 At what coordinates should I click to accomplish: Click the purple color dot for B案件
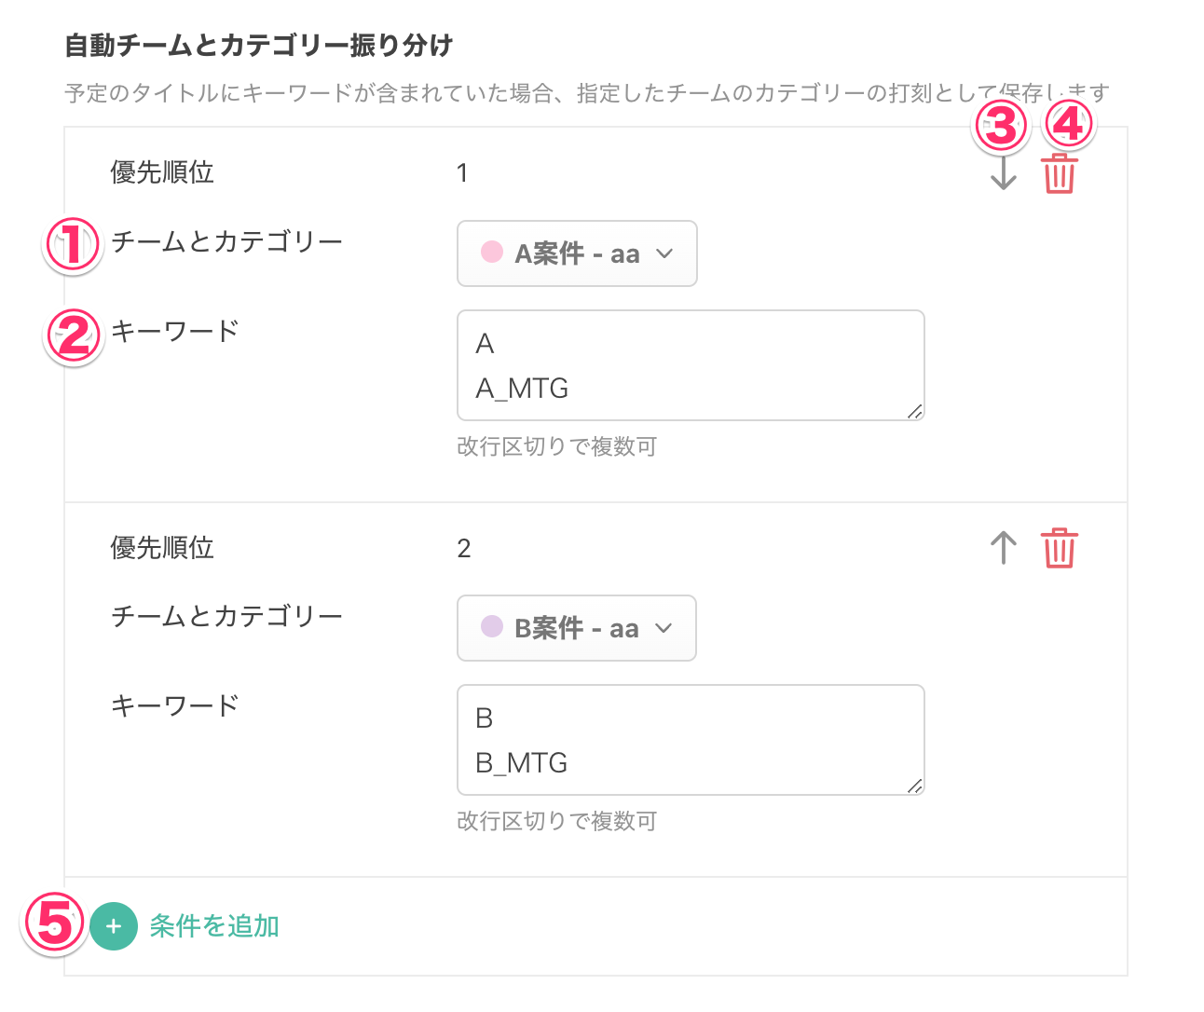click(x=491, y=626)
